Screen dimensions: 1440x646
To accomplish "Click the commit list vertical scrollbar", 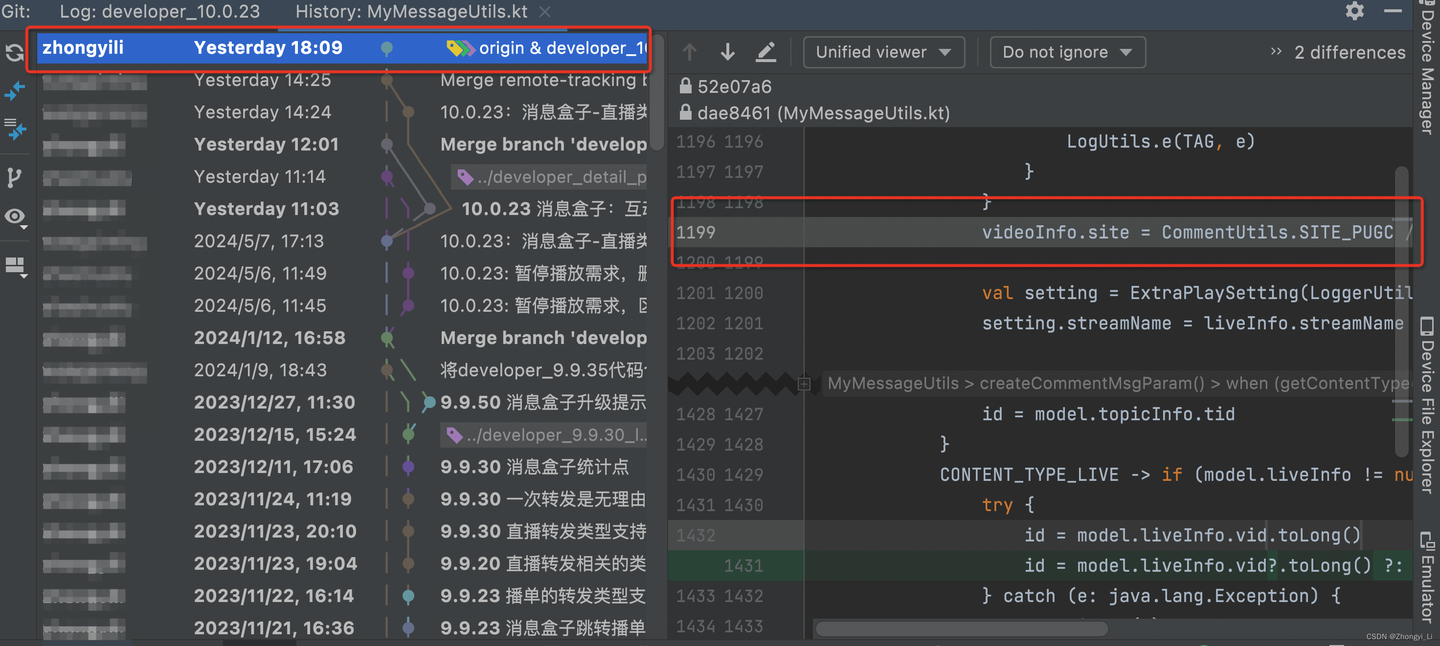I will (657, 92).
